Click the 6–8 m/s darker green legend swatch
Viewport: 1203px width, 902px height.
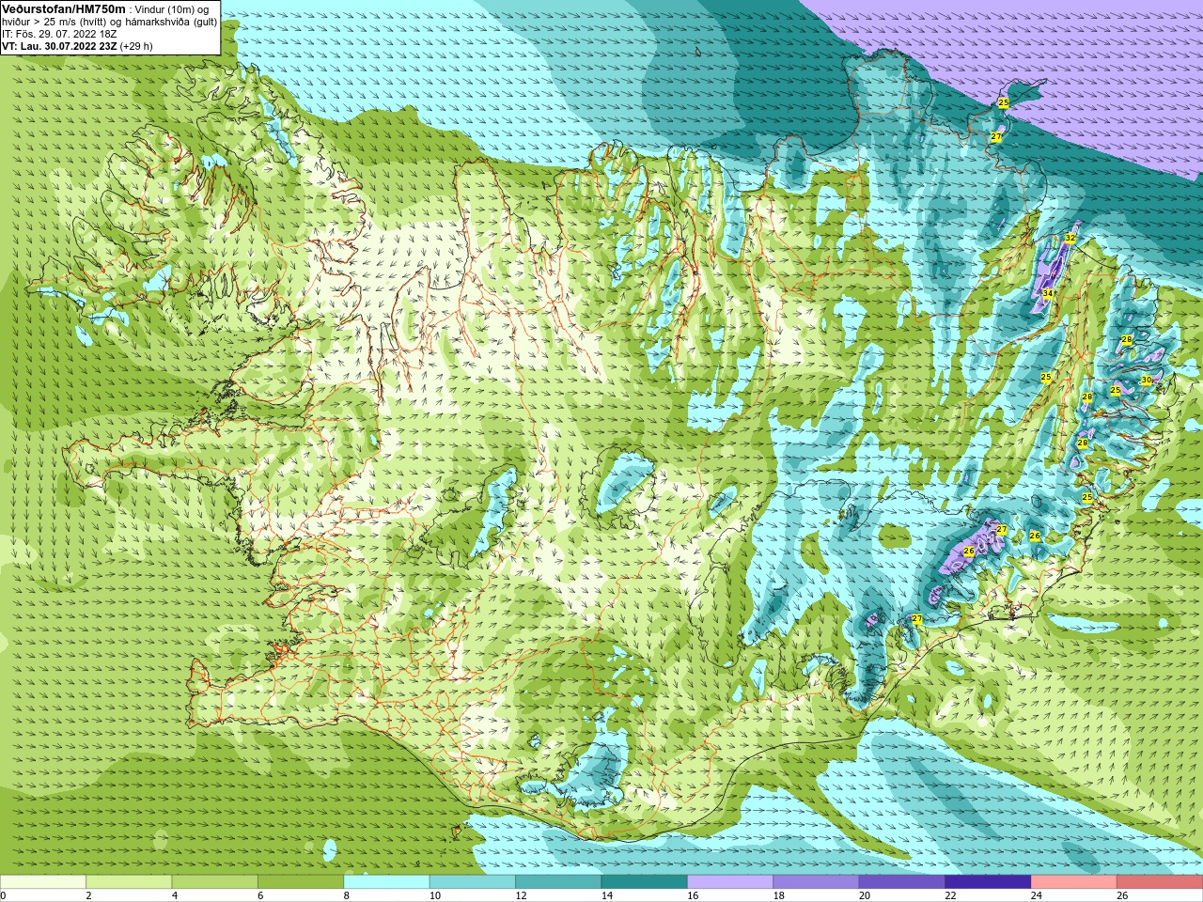301,881
